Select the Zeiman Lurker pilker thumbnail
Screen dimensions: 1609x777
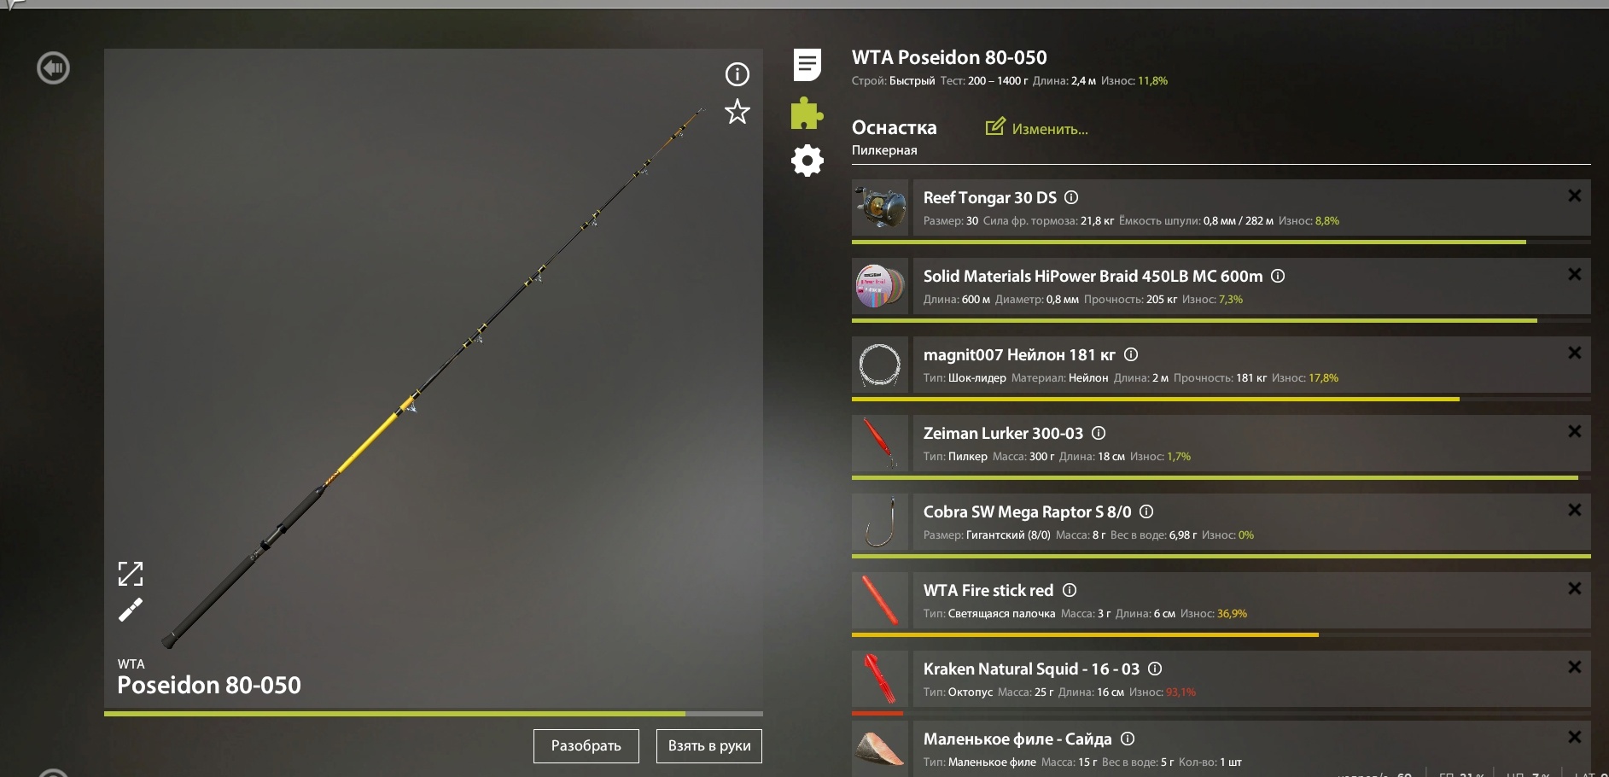(880, 443)
